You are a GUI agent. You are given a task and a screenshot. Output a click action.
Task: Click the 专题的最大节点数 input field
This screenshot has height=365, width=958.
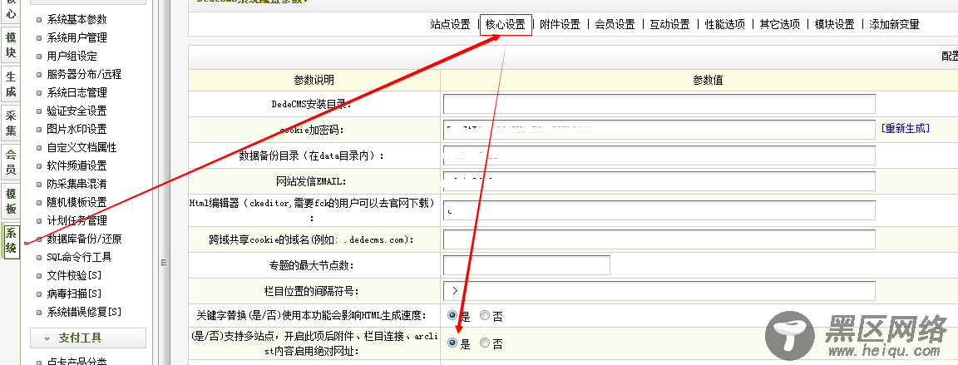point(526,265)
